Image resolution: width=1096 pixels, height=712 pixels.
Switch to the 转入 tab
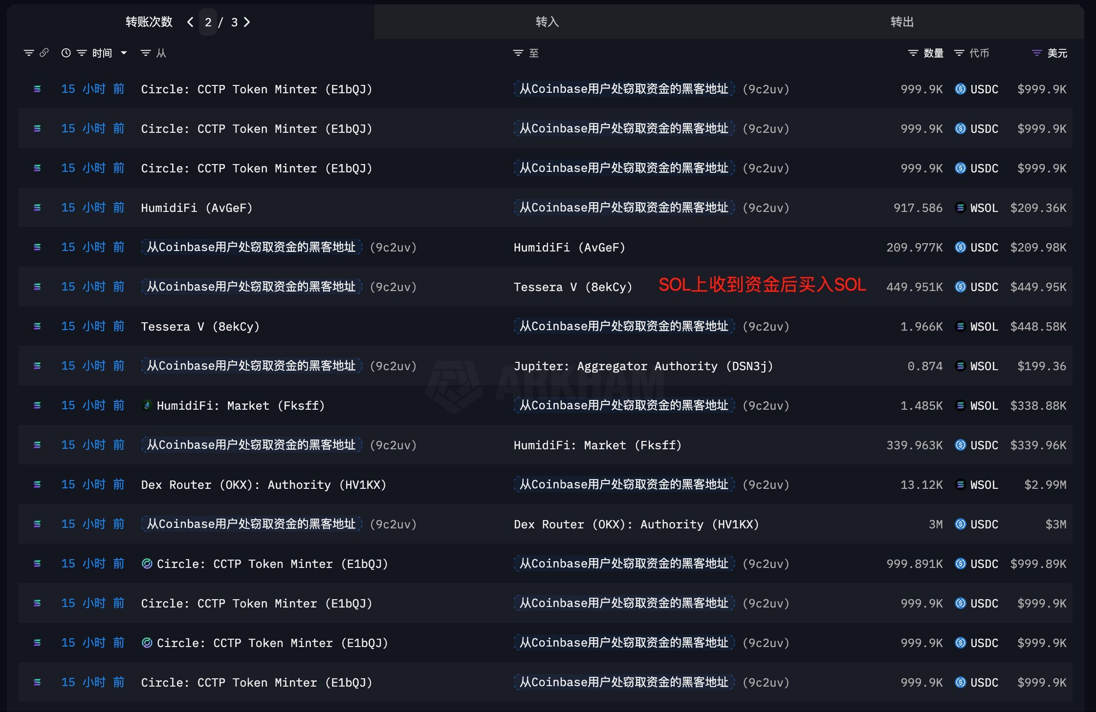(547, 22)
